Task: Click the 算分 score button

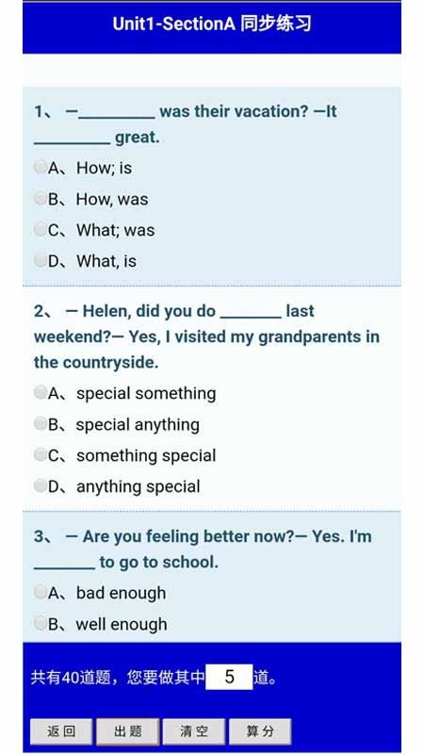Action: (260, 731)
